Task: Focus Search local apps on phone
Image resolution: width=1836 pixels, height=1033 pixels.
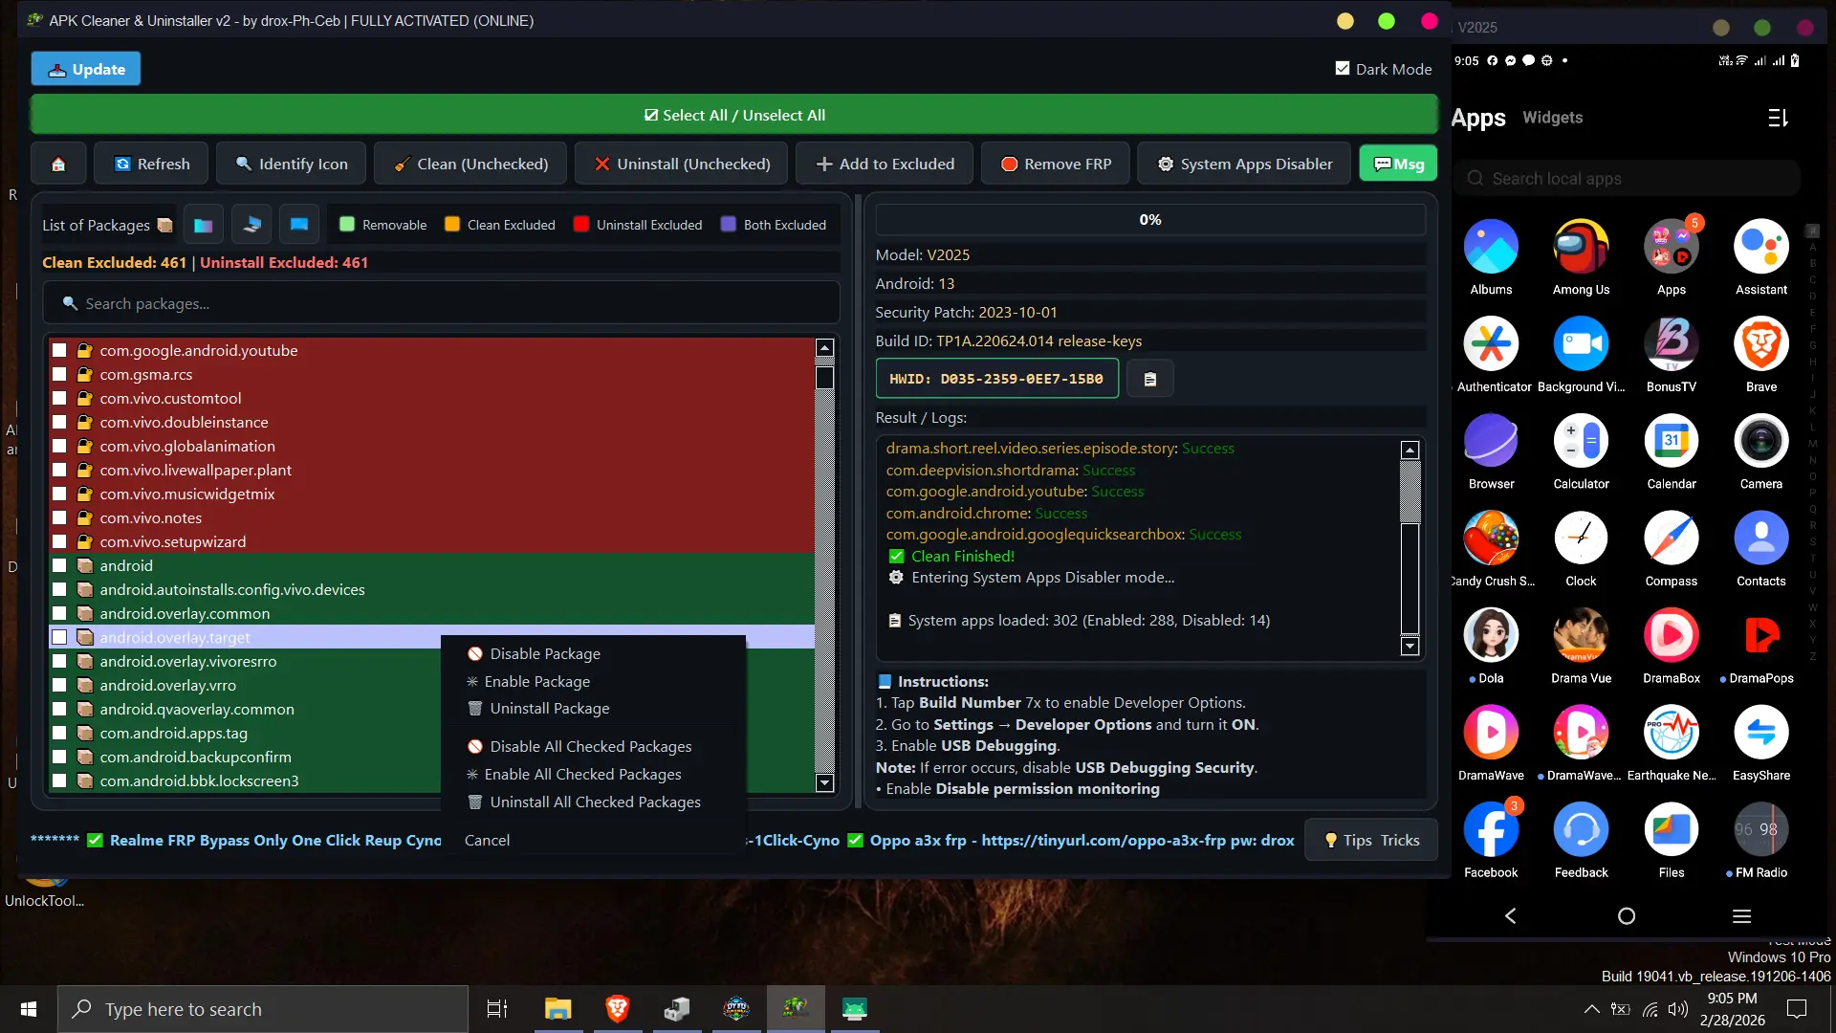Action: (1628, 179)
